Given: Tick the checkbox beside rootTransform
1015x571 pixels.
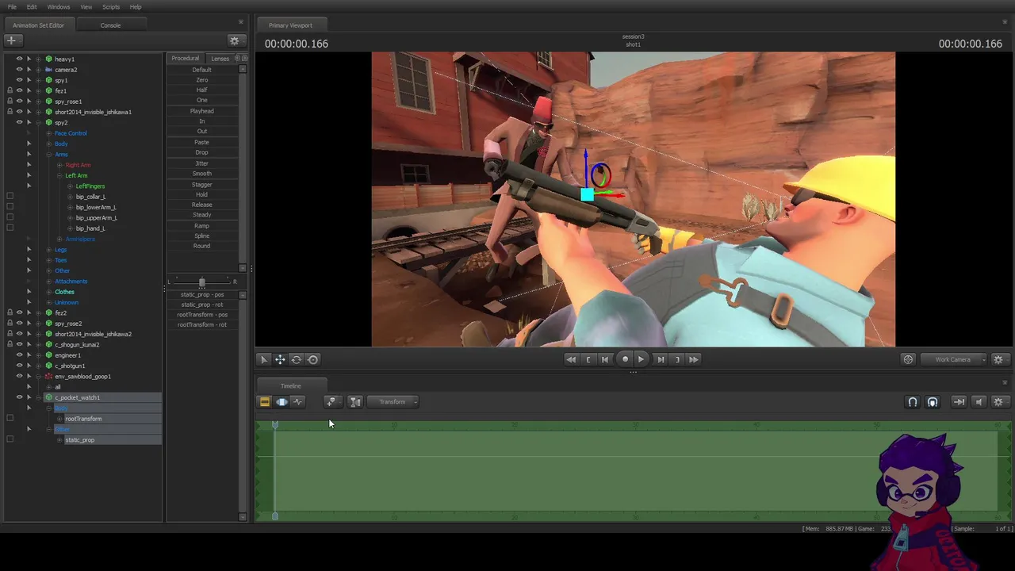Looking at the screenshot, I should coord(10,419).
